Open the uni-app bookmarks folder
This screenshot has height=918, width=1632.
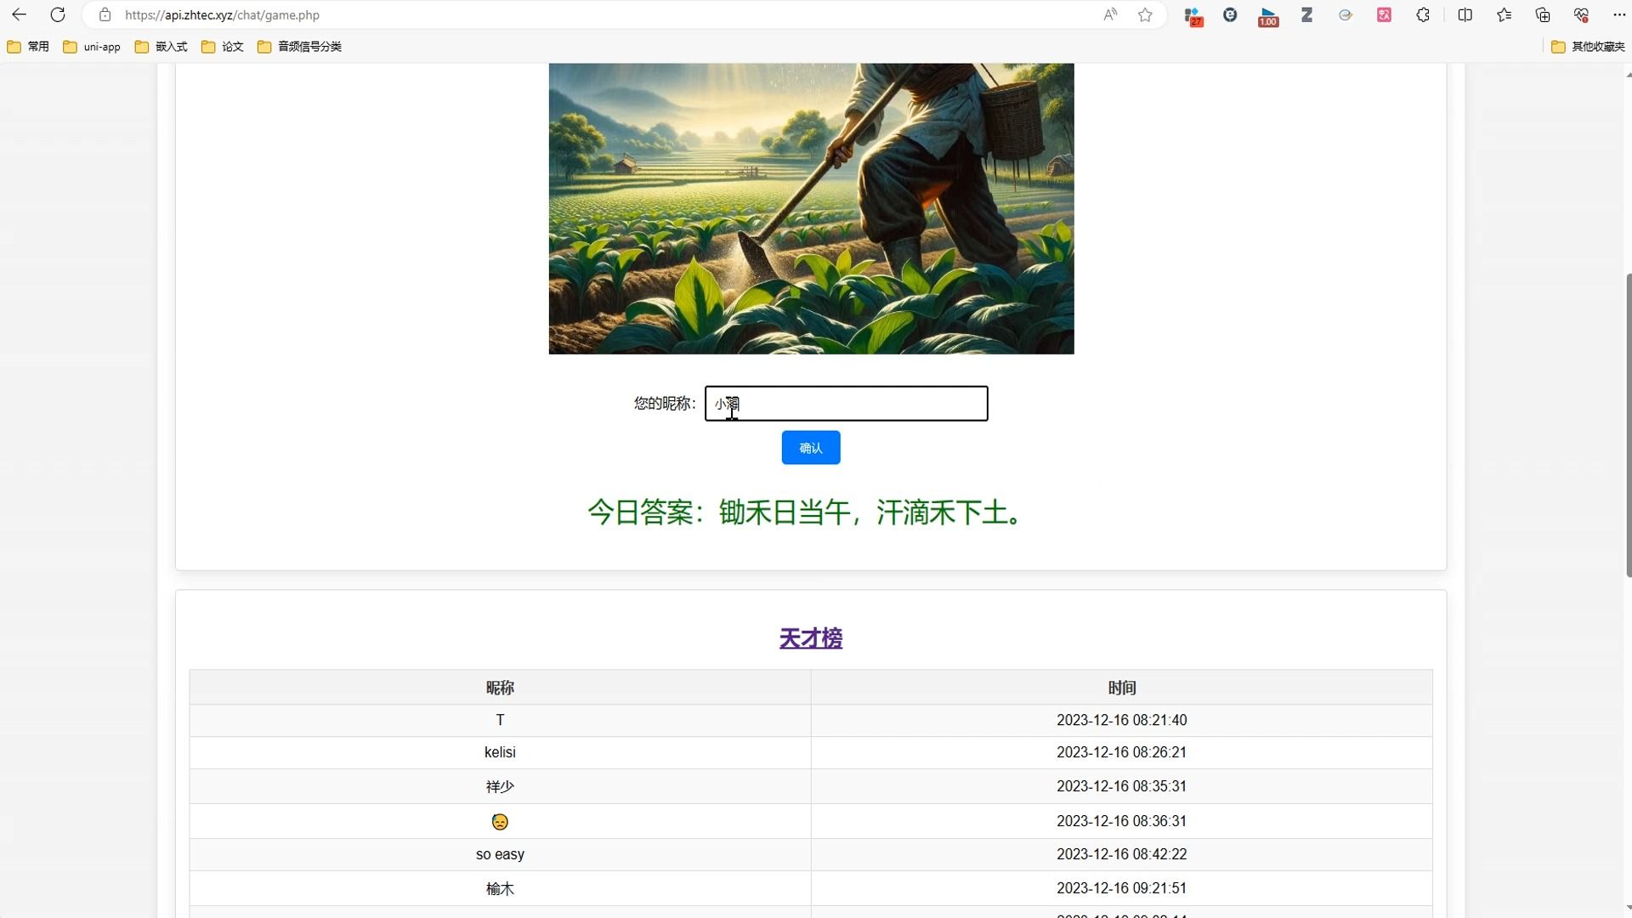pyautogui.click(x=92, y=47)
